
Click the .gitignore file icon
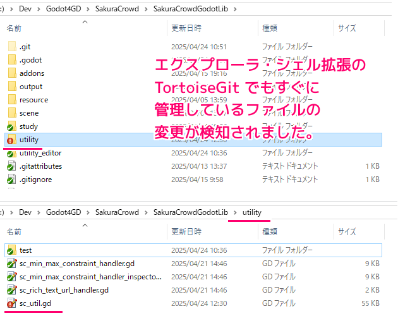click(11, 179)
